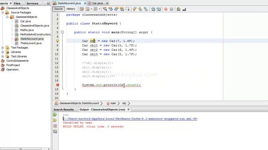Toggle highlight search in editor toolbar
The image size is (268, 150).
(122, 9)
